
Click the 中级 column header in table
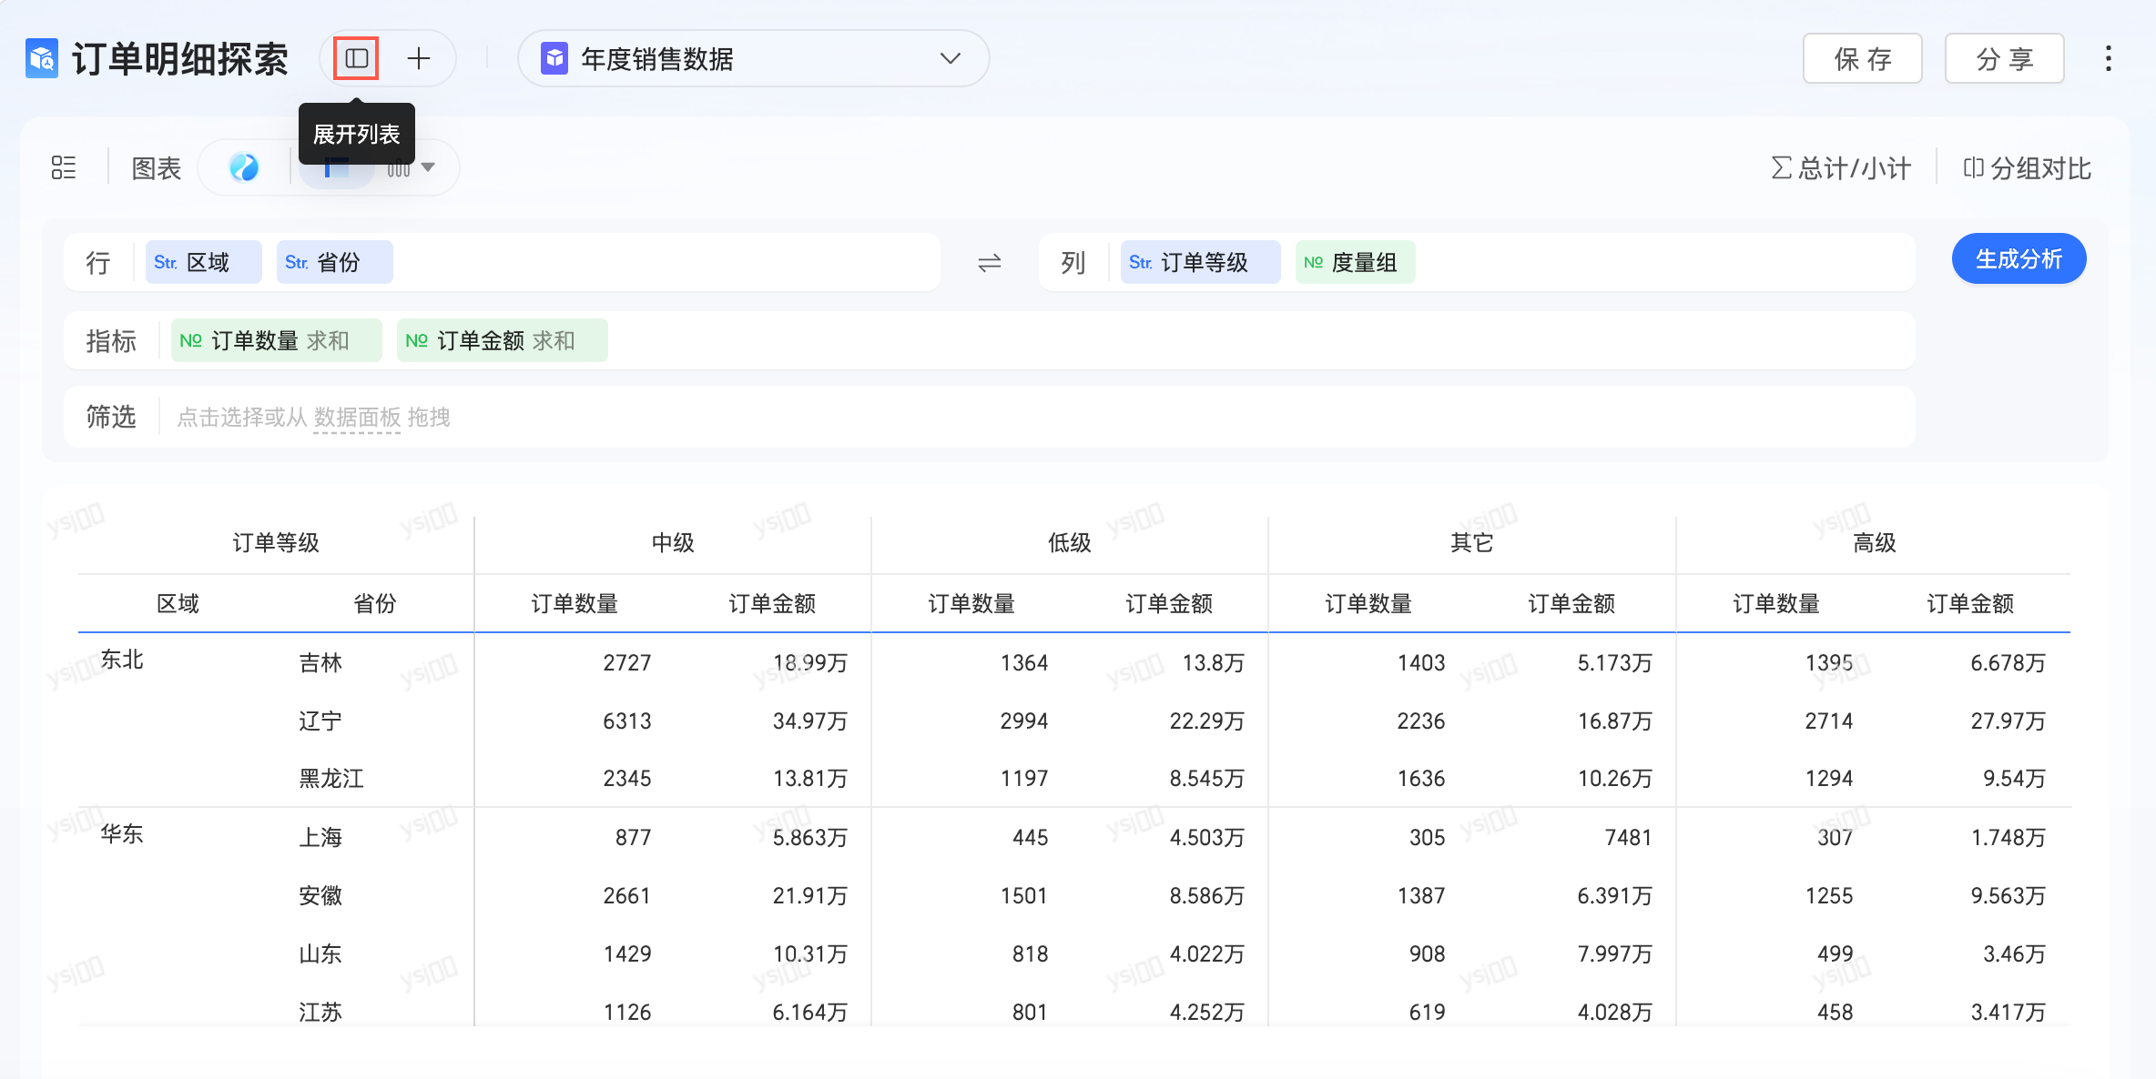(672, 543)
